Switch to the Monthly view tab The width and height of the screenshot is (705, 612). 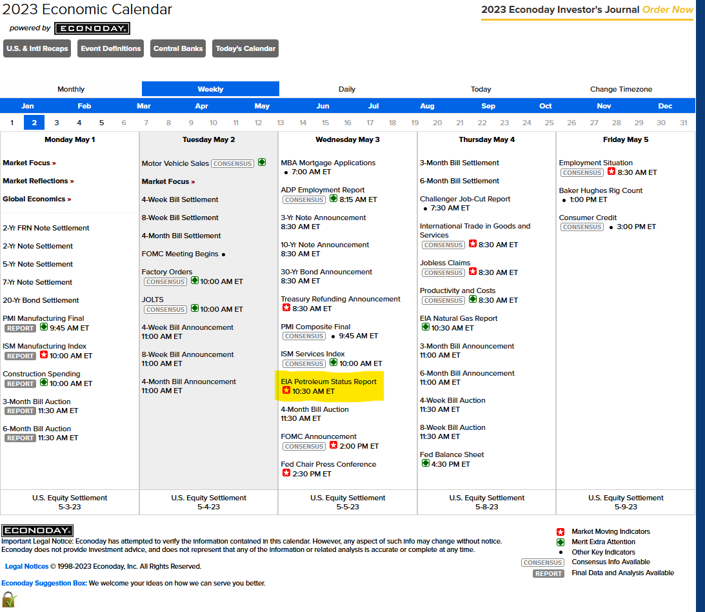[x=71, y=89]
